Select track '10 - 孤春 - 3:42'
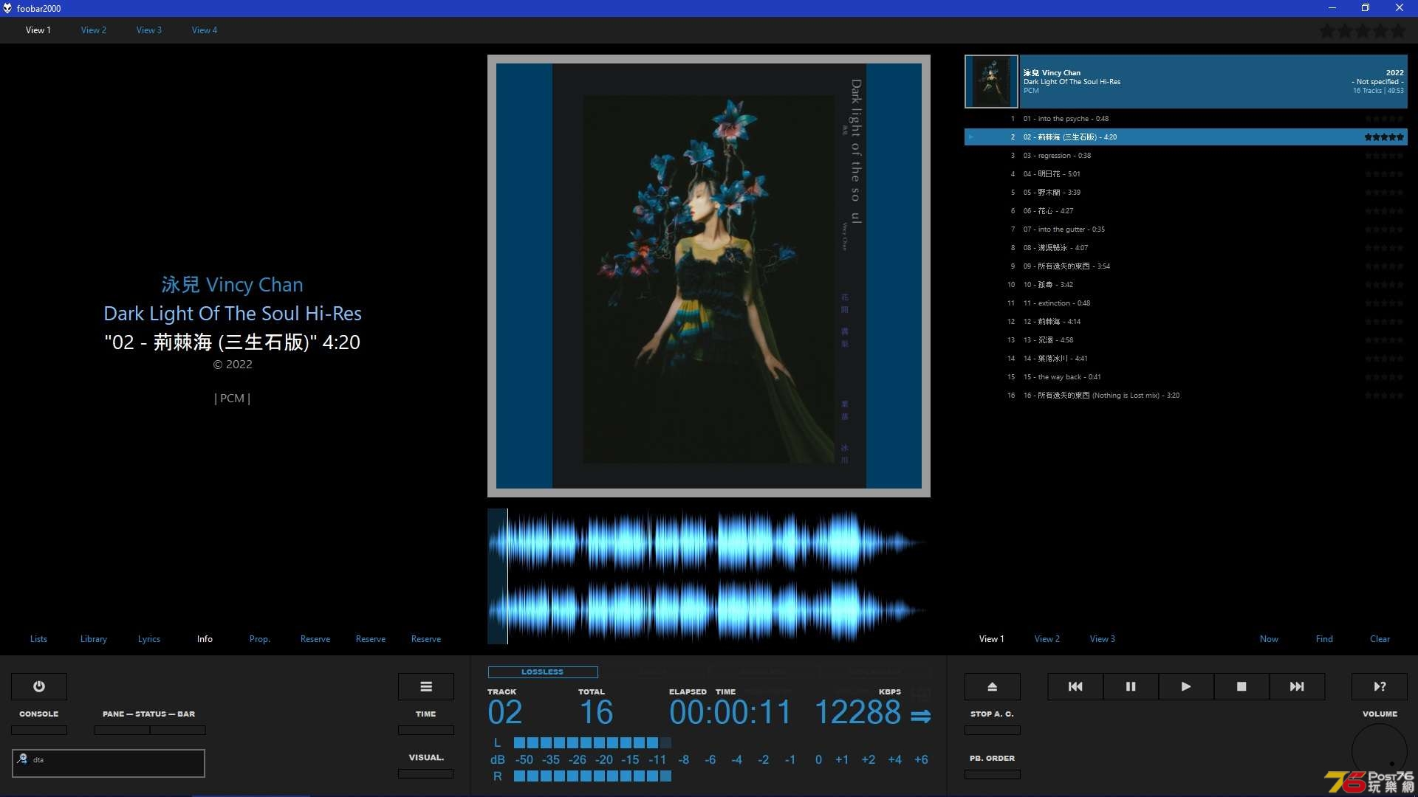Image resolution: width=1418 pixels, height=797 pixels. point(1186,285)
